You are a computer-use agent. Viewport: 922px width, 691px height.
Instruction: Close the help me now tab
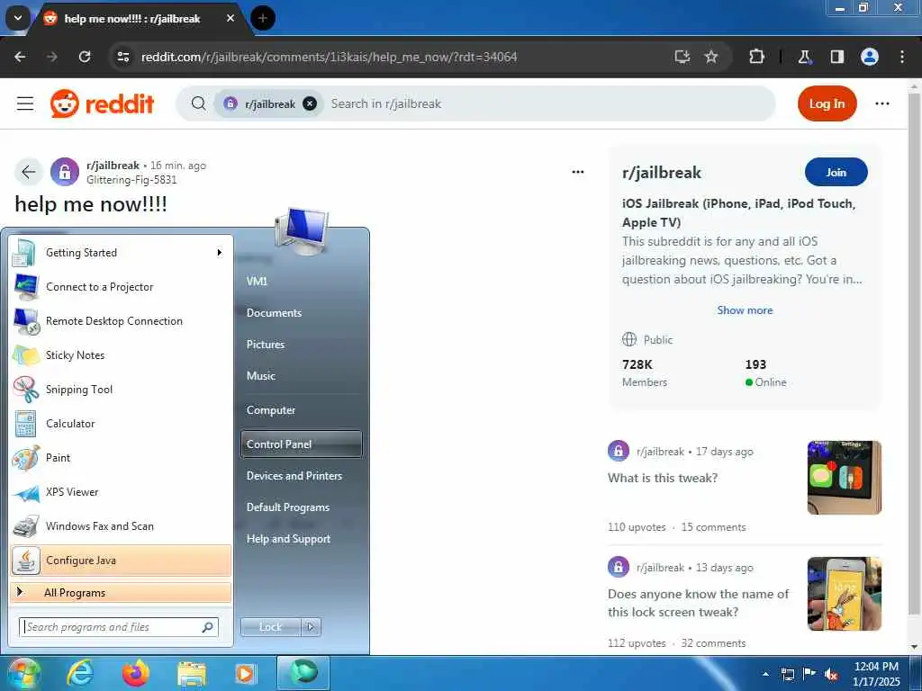230,18
